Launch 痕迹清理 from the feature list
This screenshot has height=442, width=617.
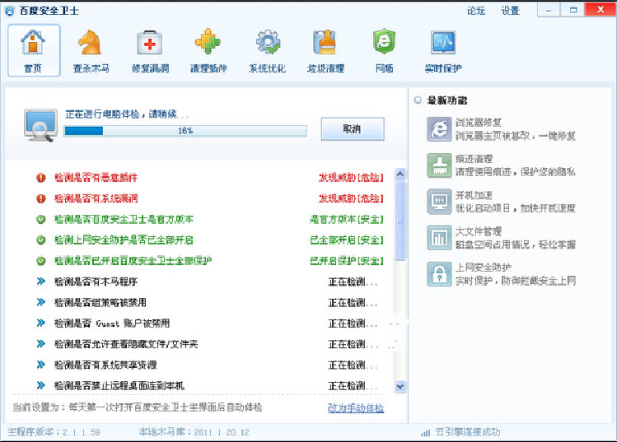501,165
